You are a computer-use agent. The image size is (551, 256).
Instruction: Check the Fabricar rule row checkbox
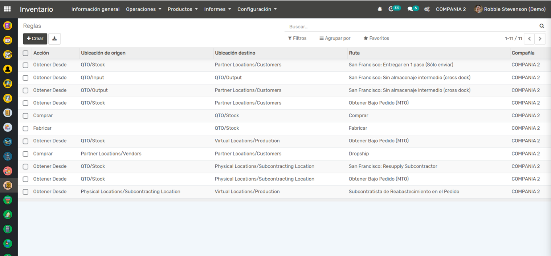pos(25,128)
